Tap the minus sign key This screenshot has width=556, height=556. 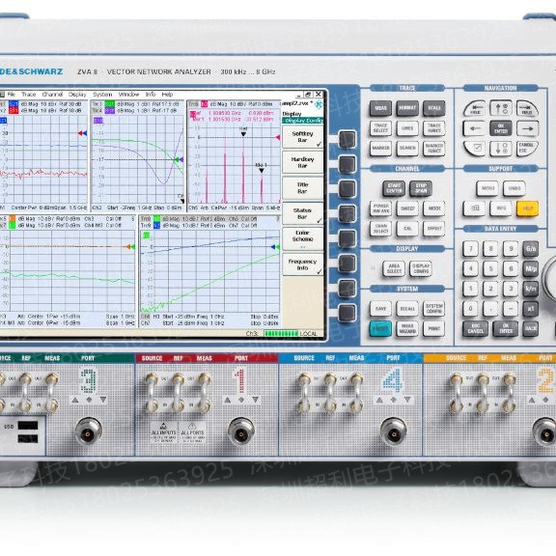click(x=511, y=309)
